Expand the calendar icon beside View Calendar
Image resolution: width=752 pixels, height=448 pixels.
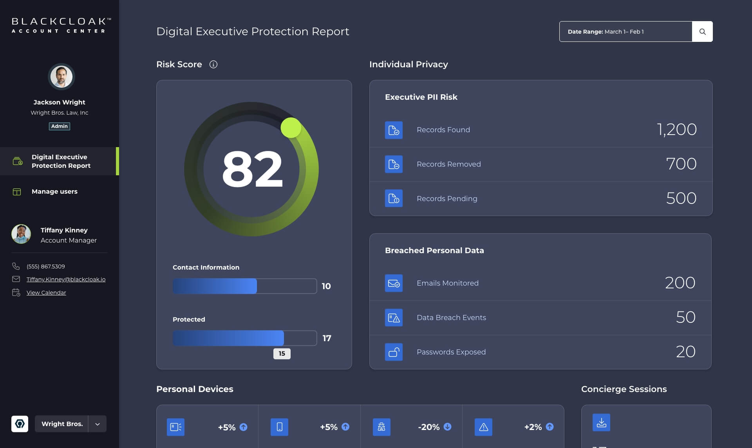(x=16, y=292)
